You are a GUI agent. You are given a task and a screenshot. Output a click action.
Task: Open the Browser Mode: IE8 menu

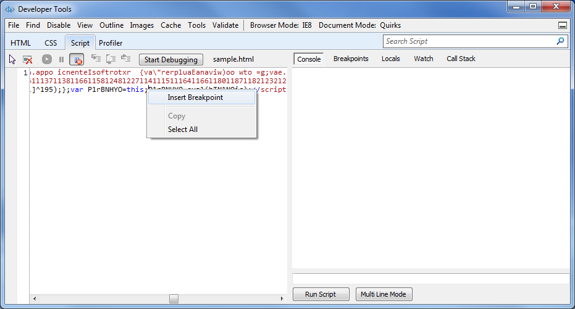[280, 25]
